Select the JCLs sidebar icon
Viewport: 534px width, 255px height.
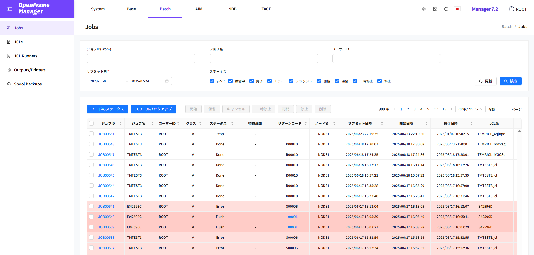tap(9, 42)
